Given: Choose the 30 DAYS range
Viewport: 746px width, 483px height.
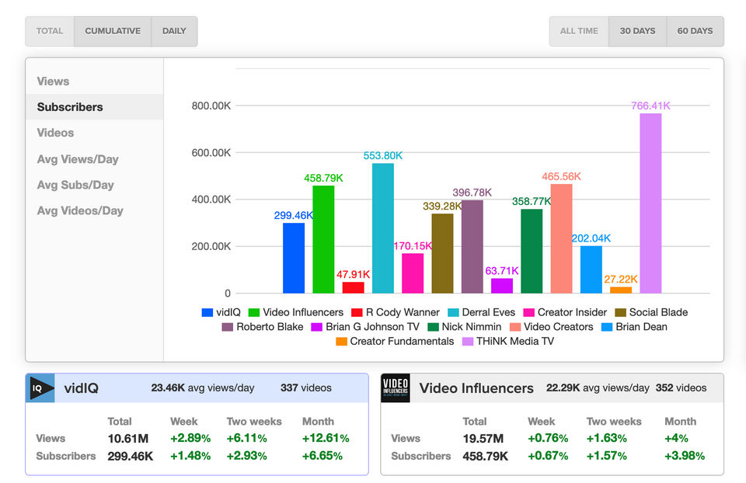Looking at the screenshot, I should [637, 31].
